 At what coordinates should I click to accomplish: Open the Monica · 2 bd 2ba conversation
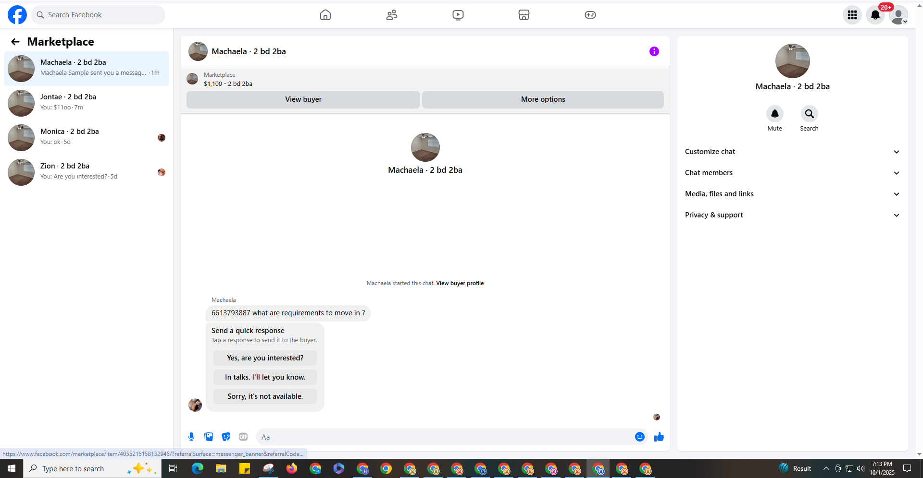pos(87,138)
